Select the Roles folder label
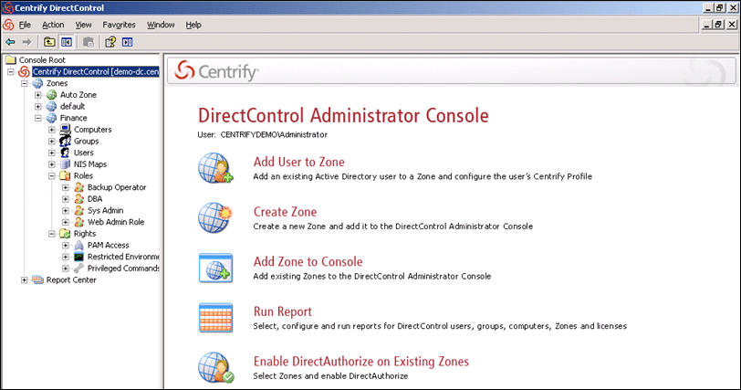Viewport: 741px width, 390px height. tap(83, 175)
